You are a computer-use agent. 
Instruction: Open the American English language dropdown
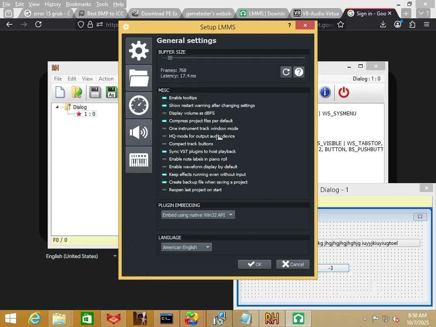pyautogui.click(x=186, y=247)
